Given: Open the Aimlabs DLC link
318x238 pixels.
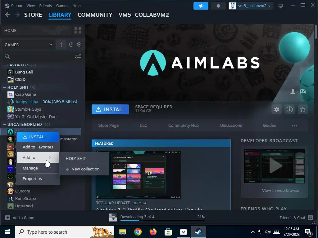Looking at the screenshot, I should 143,126.
